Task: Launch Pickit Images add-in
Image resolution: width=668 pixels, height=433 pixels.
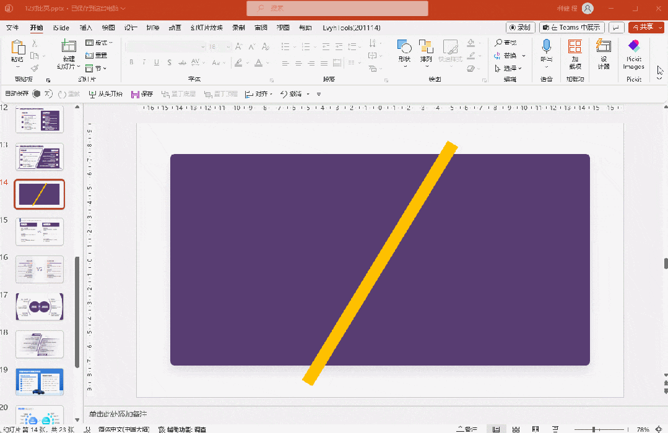Action: [x=633, y=54]
